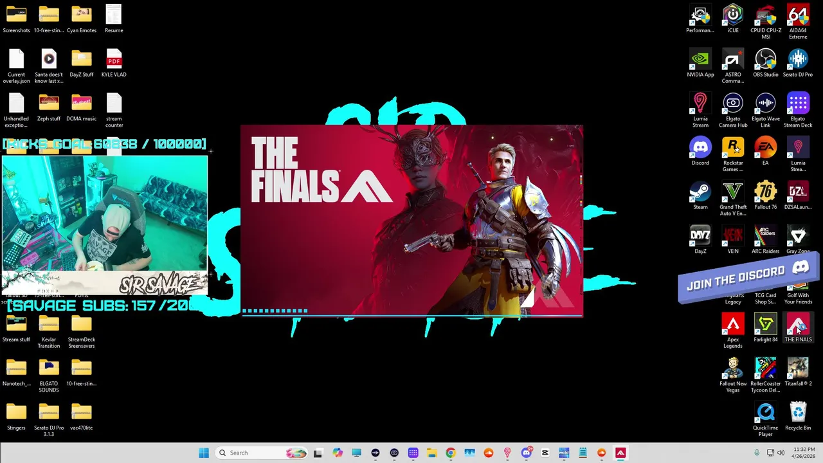The image size is (823, 463).
Task: Launch Copilot from the taskbar
Action: point(337,453)
